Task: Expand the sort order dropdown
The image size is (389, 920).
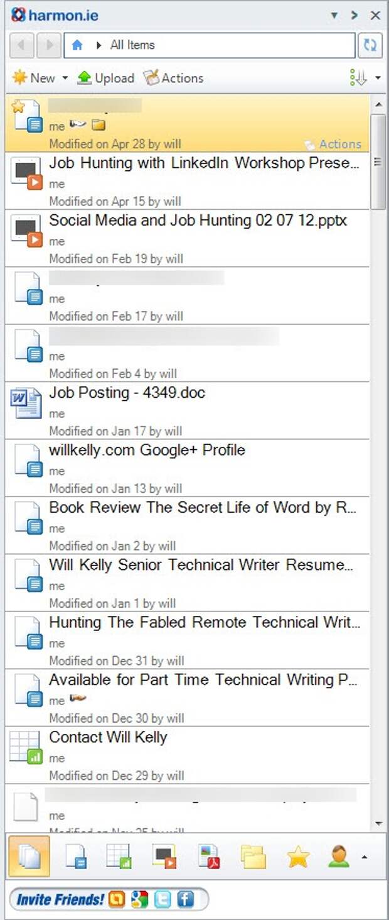Action: [378, 79]
